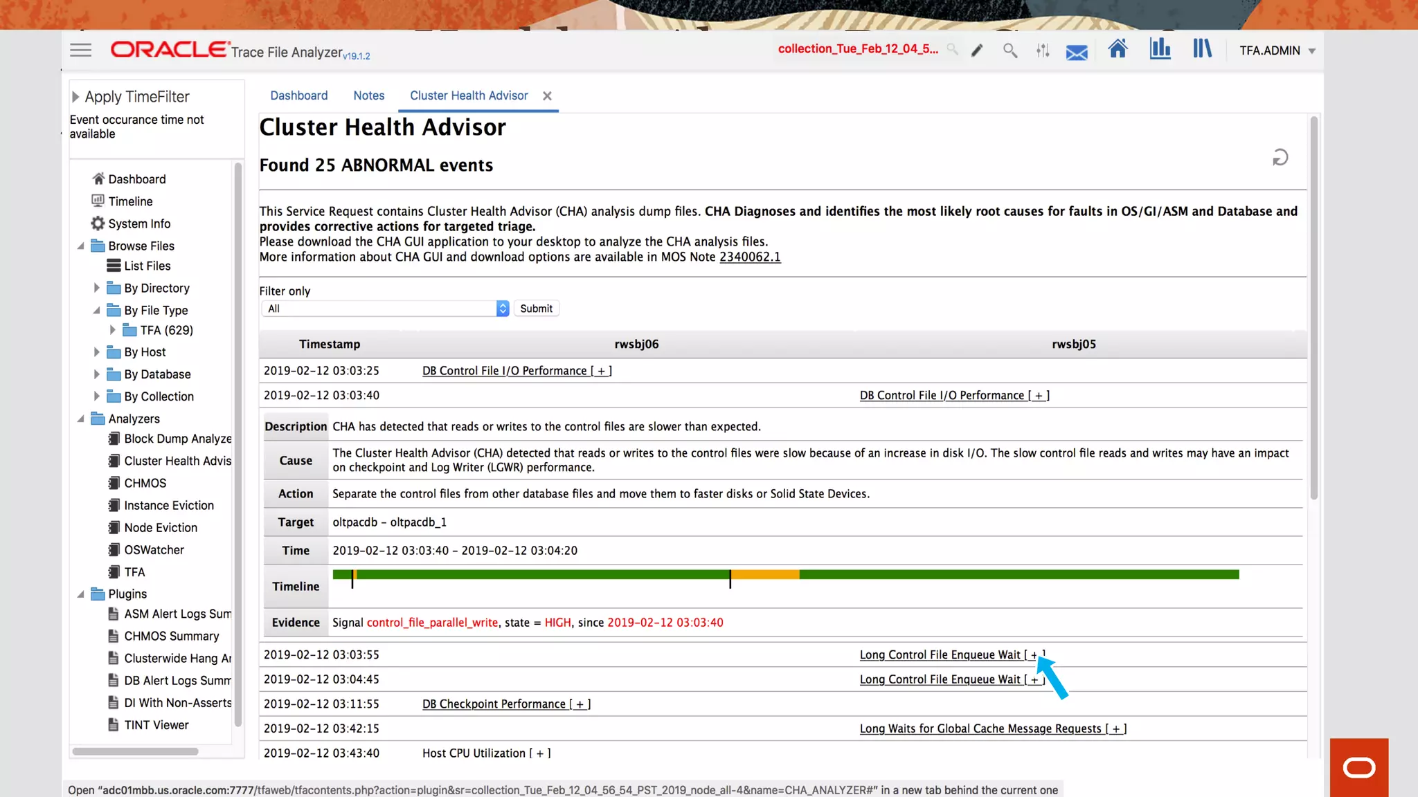Close the Cluster Health Advisor tab

pyautogui.click(x=547, y=96)
